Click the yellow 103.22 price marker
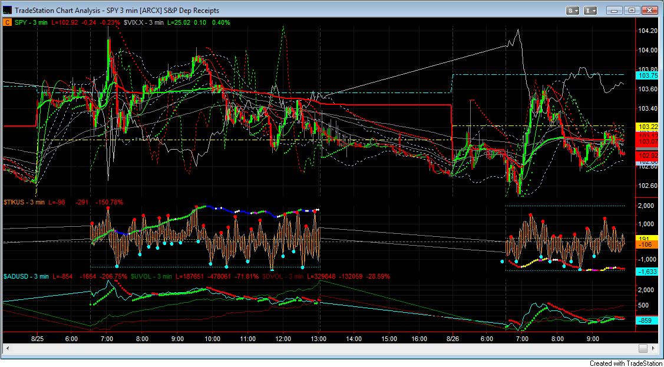This screenshot has width=664, height=367. point(647,126)
